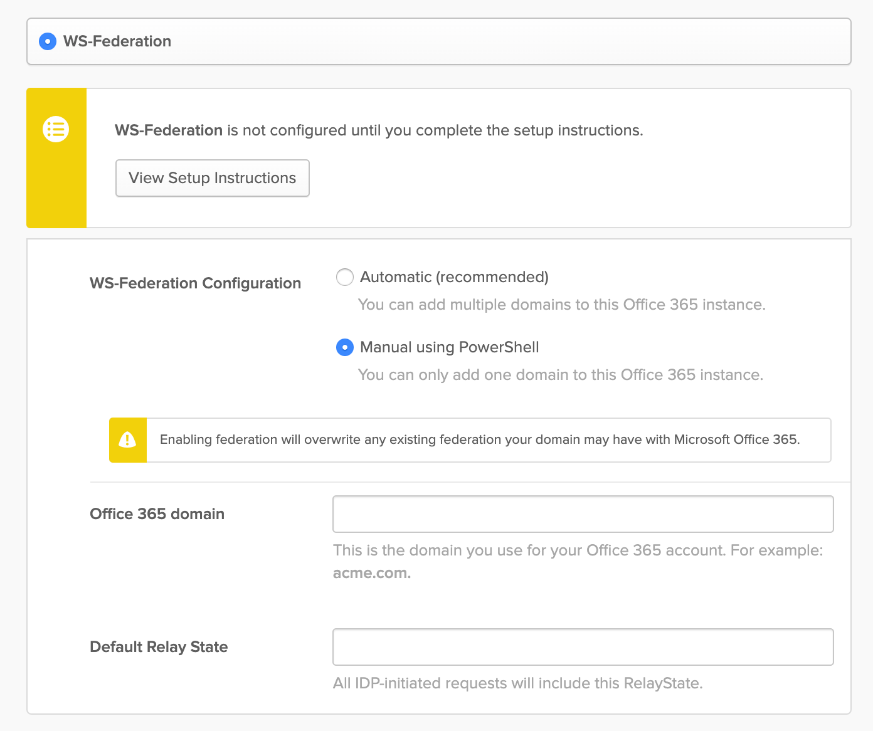
Task: Focus the Default Relay State text field
Action: (583, 647)
